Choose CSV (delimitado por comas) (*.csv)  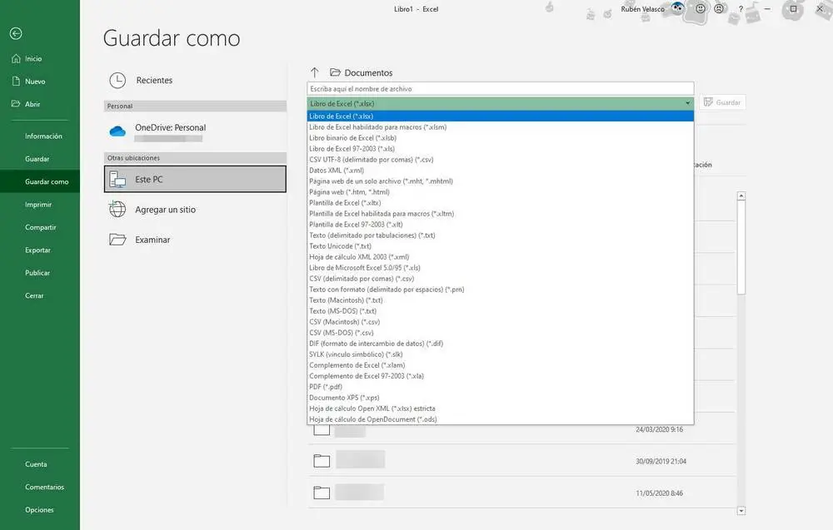click(501, 279)
